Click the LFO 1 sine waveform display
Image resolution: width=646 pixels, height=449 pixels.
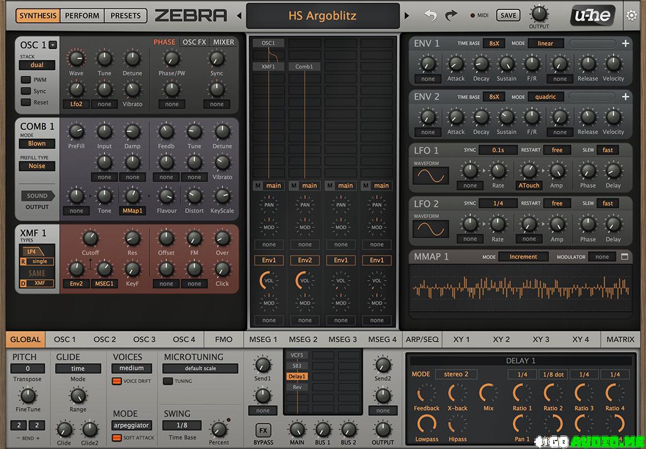coord(430,176)
